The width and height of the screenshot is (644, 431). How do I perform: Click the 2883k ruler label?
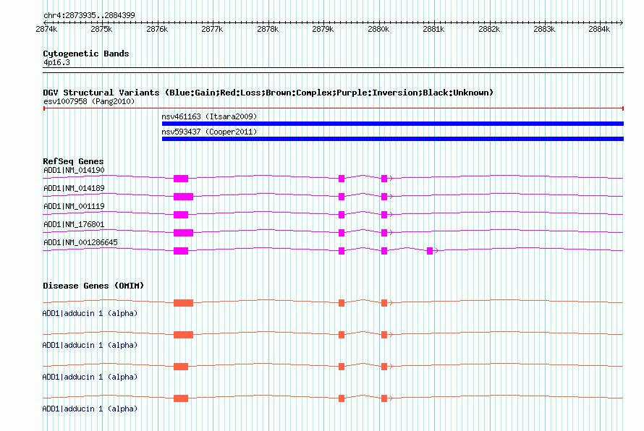(x=544, y=29)
